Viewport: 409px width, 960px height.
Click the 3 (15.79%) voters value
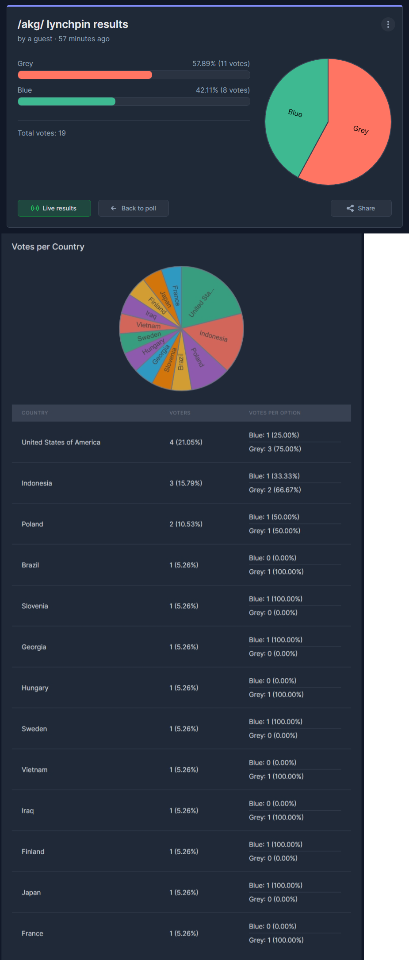coord(186,483)
